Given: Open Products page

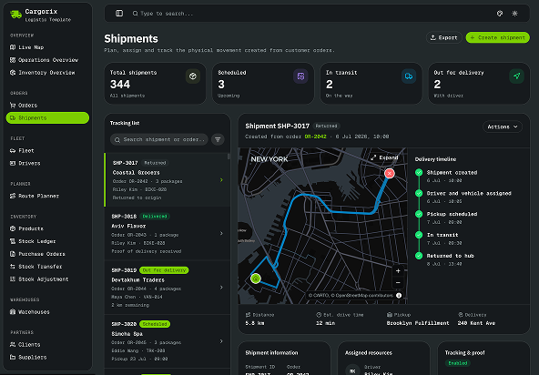Looking at the screenshot, I should click(x=47, y=228).
